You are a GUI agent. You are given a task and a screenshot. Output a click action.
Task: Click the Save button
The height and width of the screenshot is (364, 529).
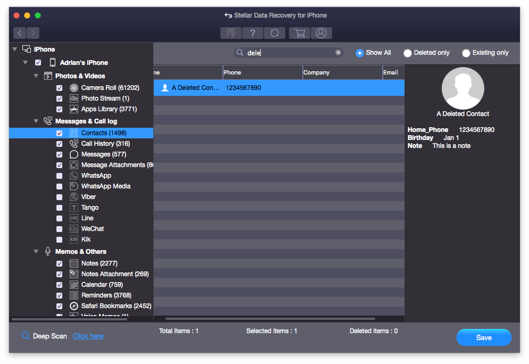click(483, 337)
